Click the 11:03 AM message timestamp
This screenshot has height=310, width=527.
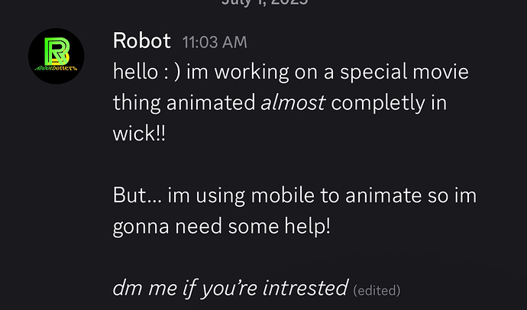[215, 42]
